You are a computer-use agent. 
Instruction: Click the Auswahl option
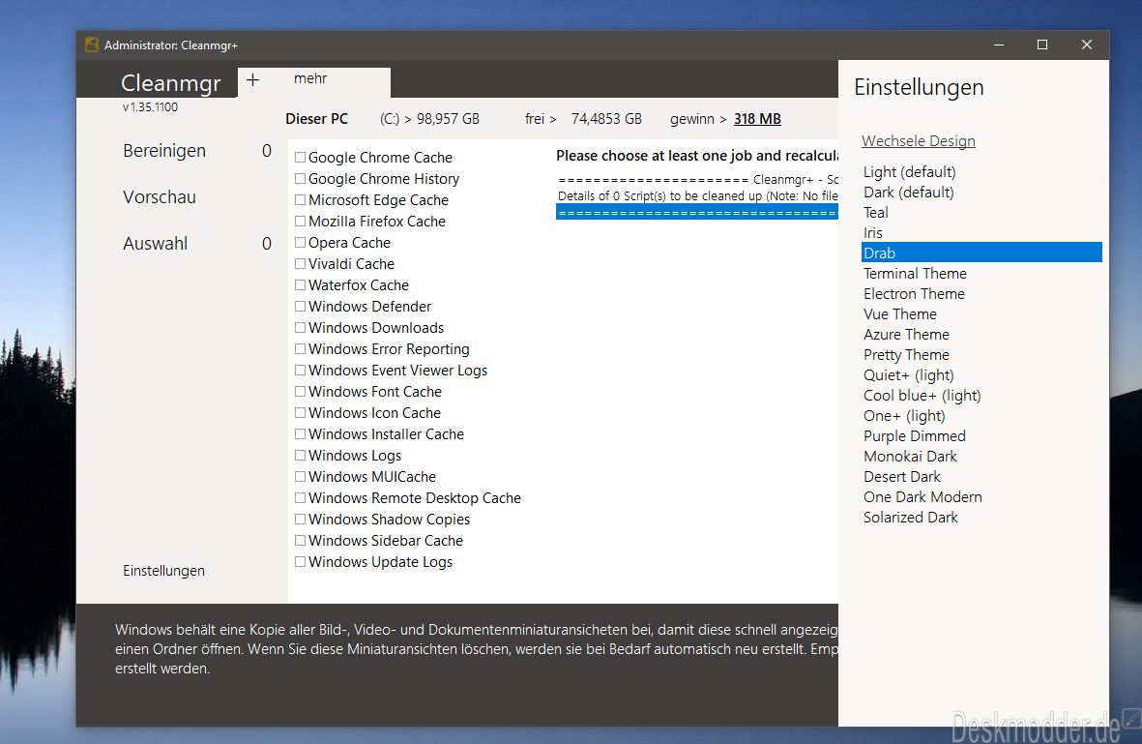pyautogui.click(x=155, y=244)
